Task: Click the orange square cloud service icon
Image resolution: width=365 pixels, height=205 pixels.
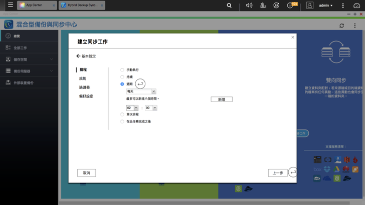Action: coord(355,169)
